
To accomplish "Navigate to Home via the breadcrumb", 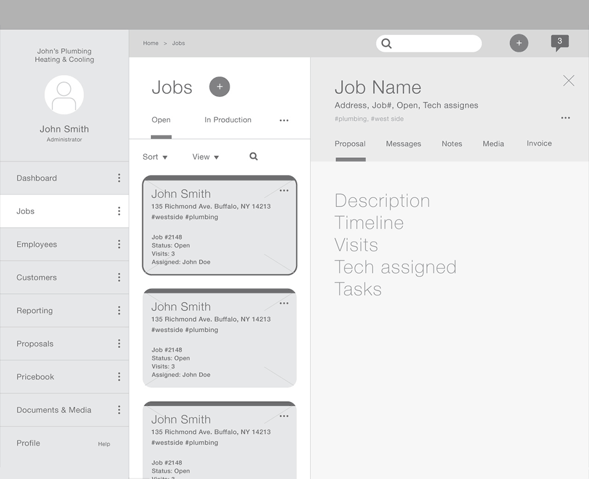I will click(149, 43).
